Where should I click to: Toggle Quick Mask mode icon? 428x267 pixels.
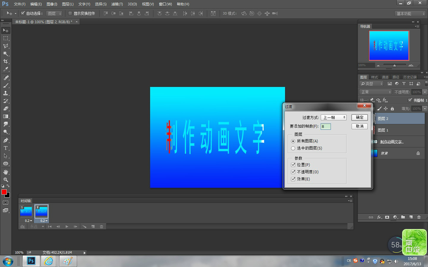coord(6,203)
